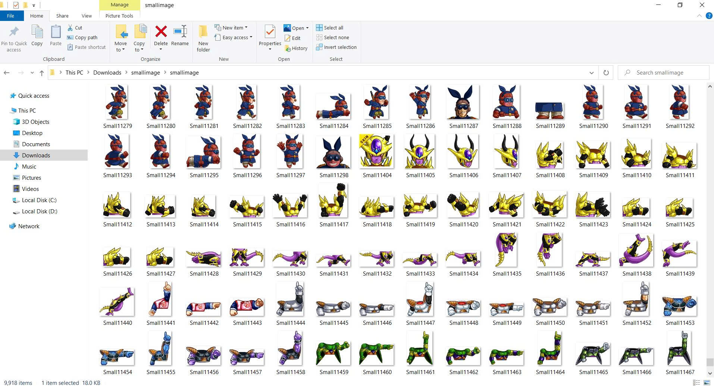Click the vertical scrollbar thumb
The height and width of the screenshot is (386, 714).
(x=710, y=362)
